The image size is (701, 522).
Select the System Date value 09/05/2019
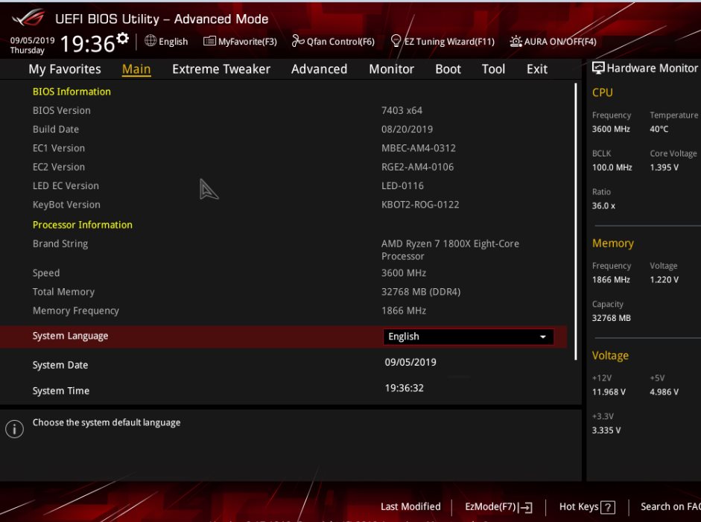tap(410, 362)
